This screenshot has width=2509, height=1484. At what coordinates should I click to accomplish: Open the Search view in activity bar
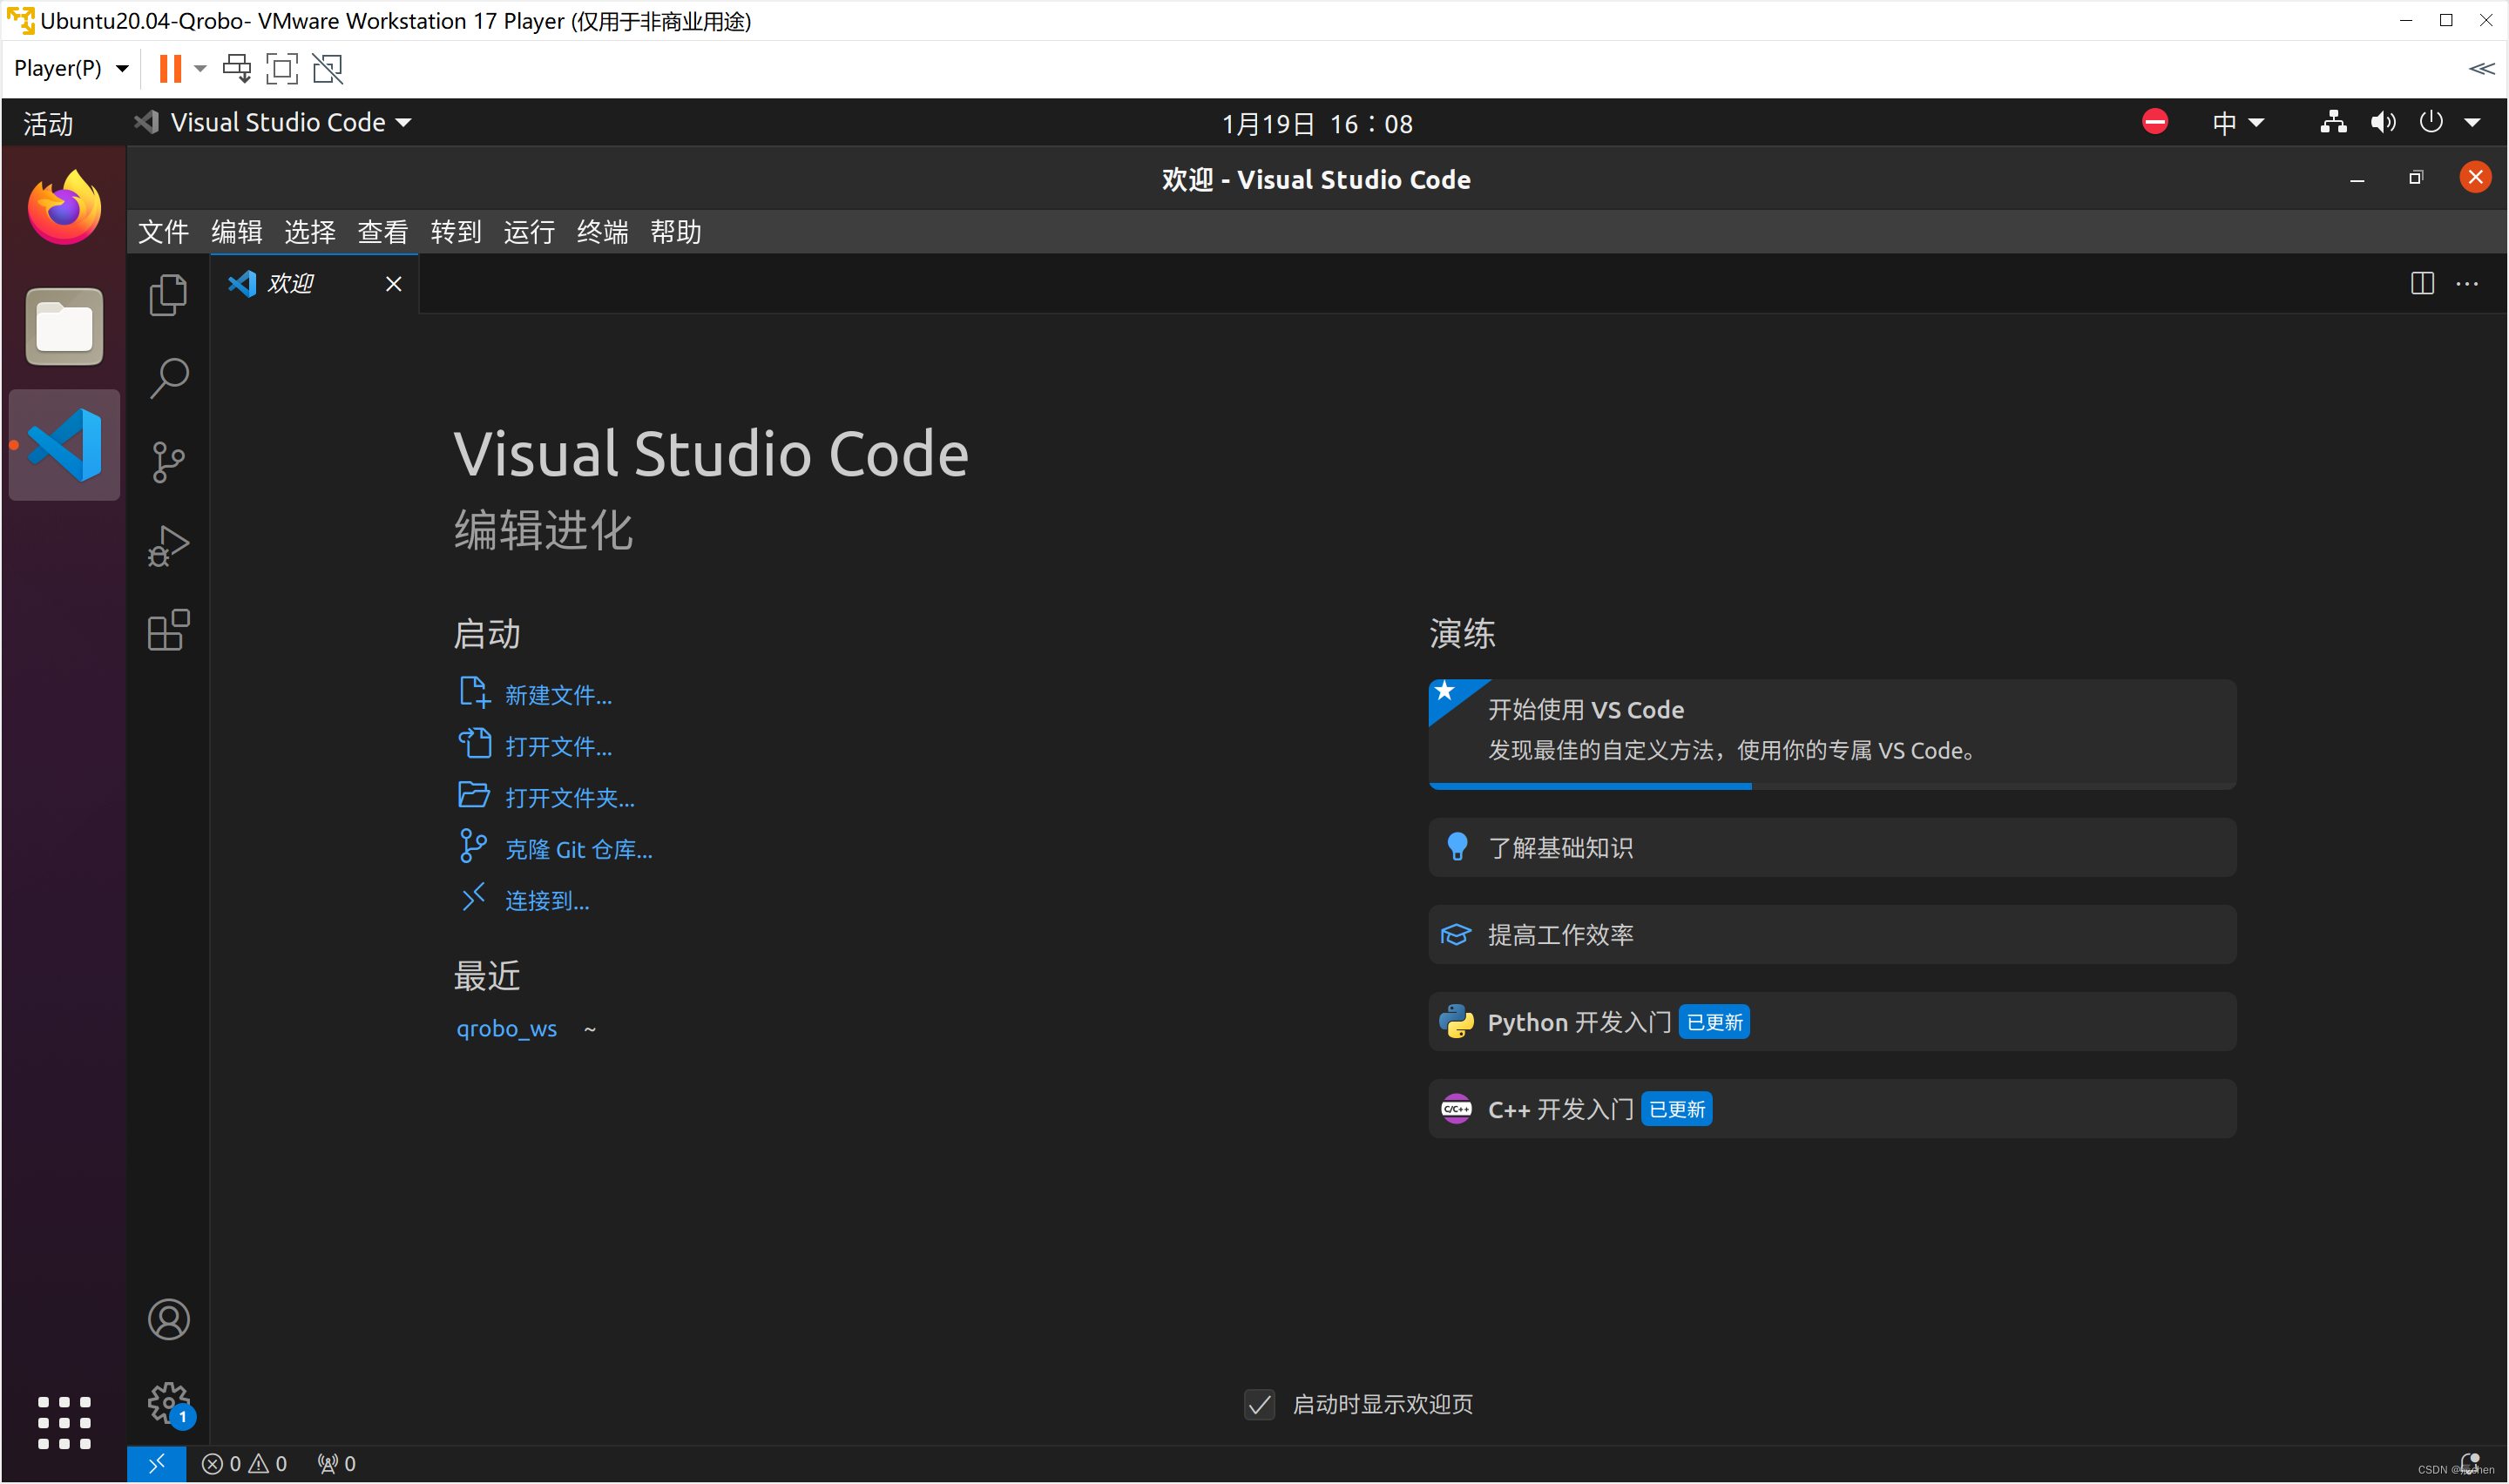[168, 378]
